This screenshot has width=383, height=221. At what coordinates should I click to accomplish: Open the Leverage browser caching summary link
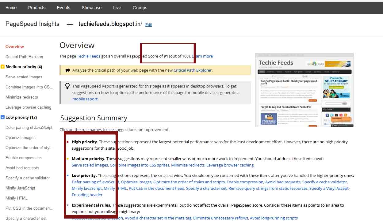230,165
